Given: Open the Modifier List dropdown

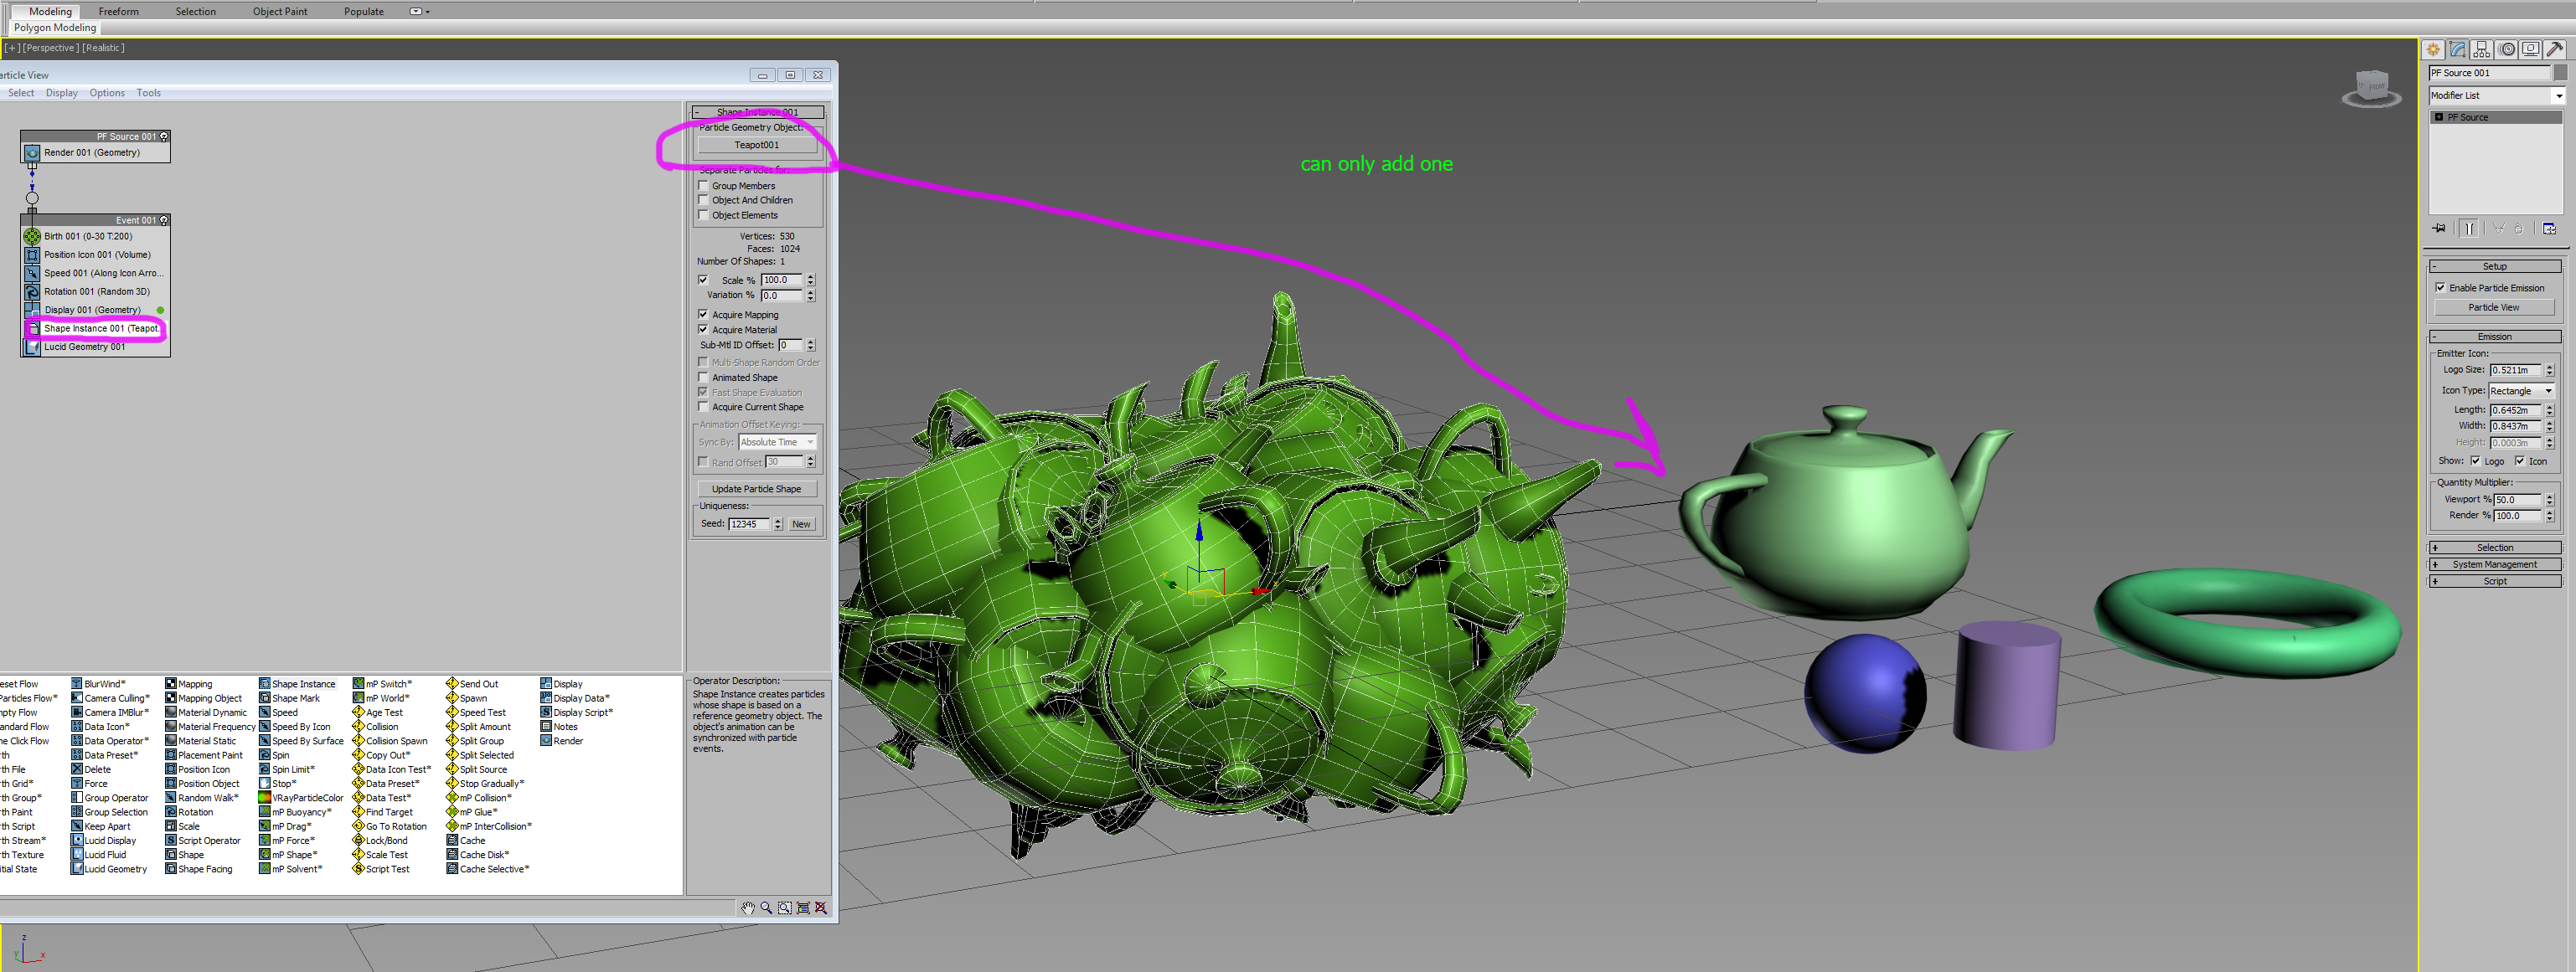Looking at the screenshot, I should (x=2559, y=96).
